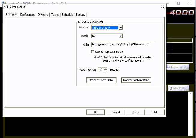Go to the Teams tab

pyautogui.click(x=55, y=15)
